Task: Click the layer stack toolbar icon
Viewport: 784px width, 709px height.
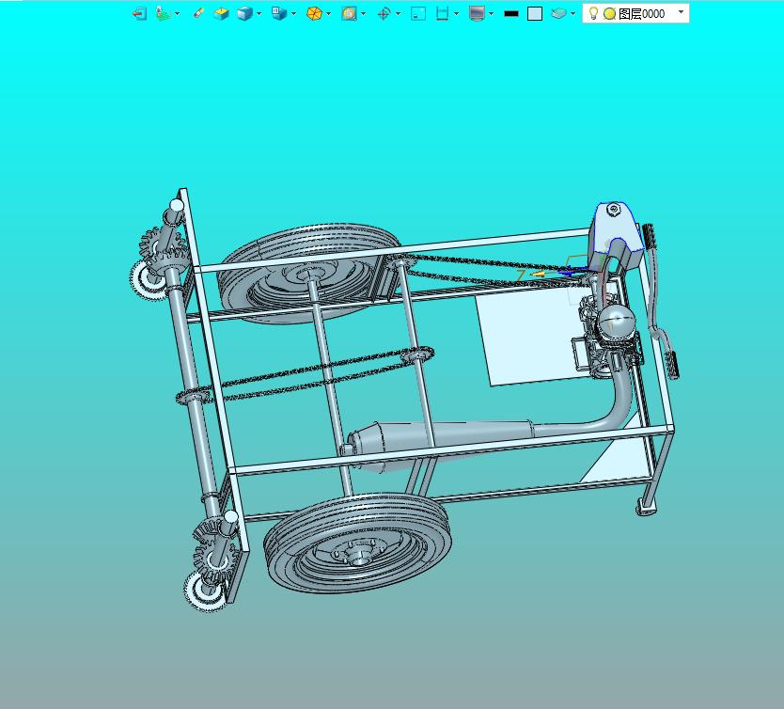Action: [x=558, y=13]
